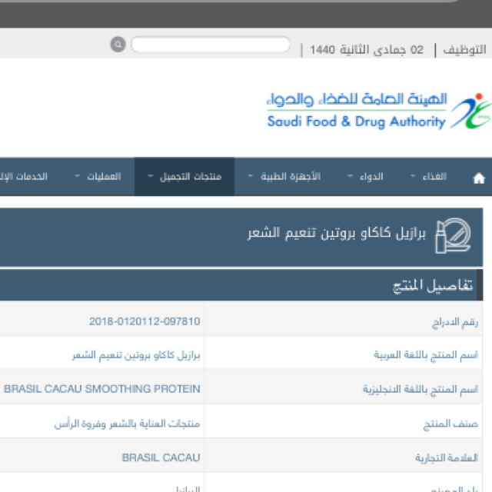Click the اسم المنتج باللغة الانجليزية label

(421, 390)
